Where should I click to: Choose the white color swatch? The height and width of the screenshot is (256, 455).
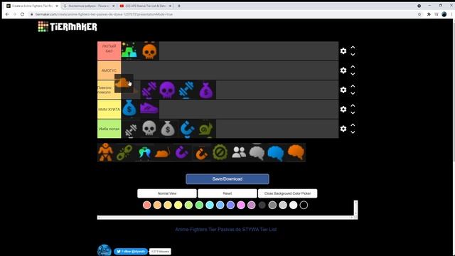click(x=293, y=206)
